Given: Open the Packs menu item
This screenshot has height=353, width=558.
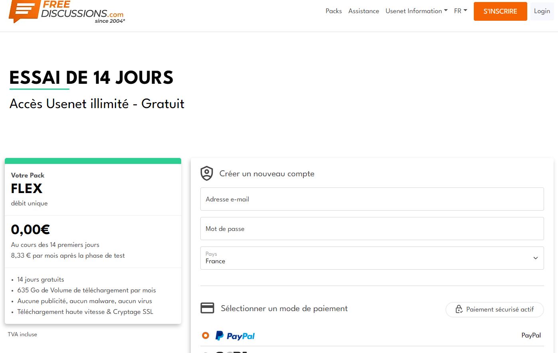Looking at the screenshot, I should point(333,11).
